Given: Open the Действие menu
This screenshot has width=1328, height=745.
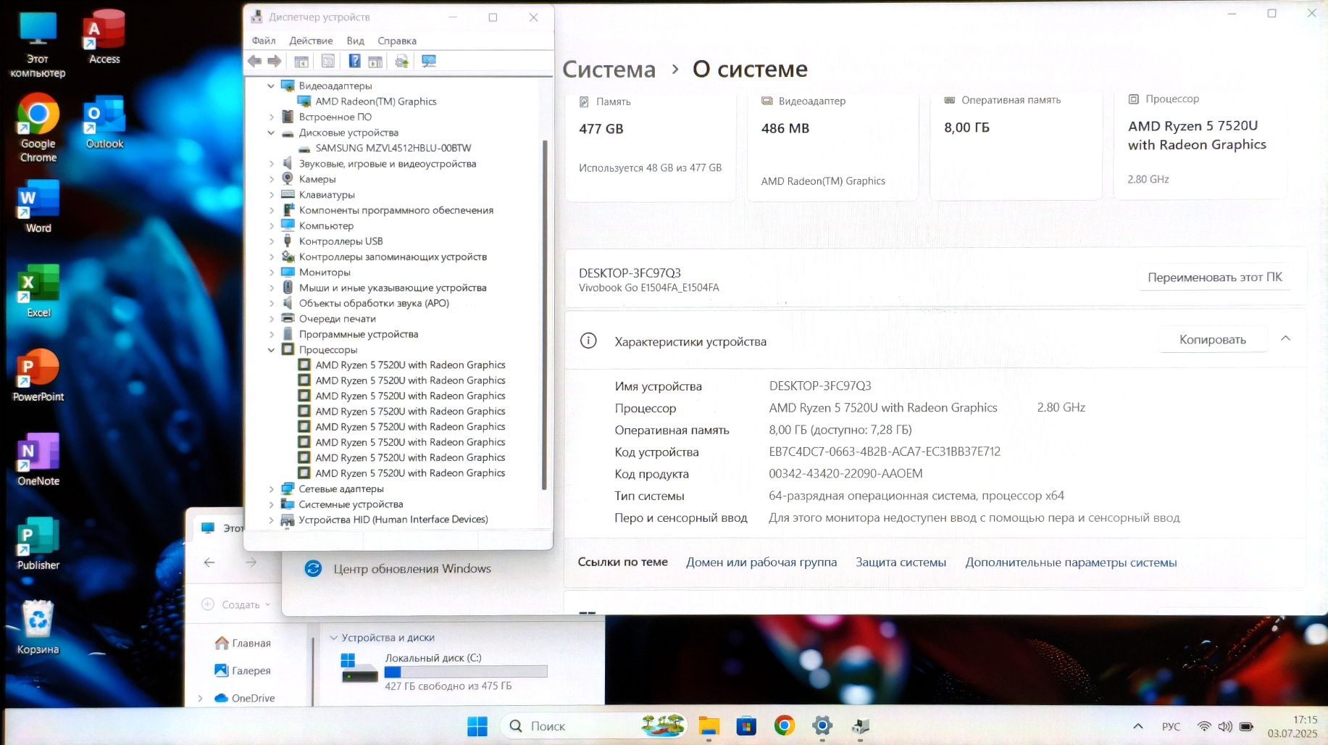Looking at the screenshot, I should [x=311, y=41].
